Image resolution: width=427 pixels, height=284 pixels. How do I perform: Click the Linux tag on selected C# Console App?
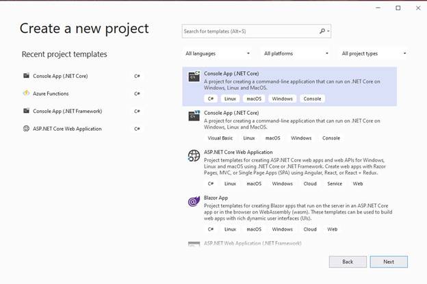(230, 99)
